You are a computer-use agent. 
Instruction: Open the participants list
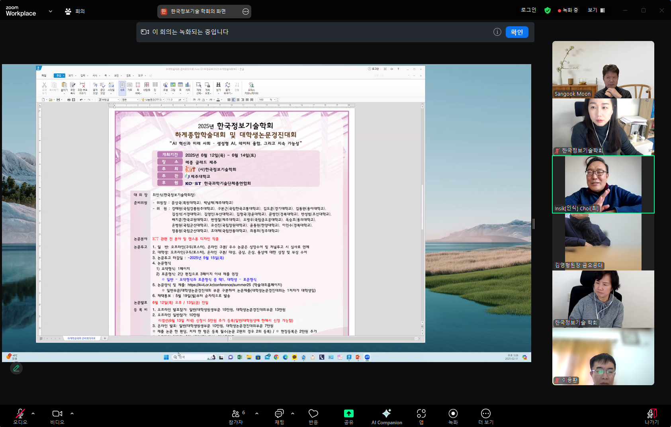(236, 414)
